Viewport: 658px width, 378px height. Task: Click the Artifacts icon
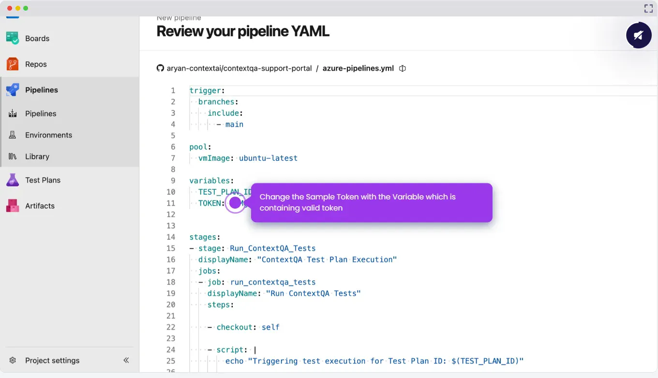click(x=13, y=206)
